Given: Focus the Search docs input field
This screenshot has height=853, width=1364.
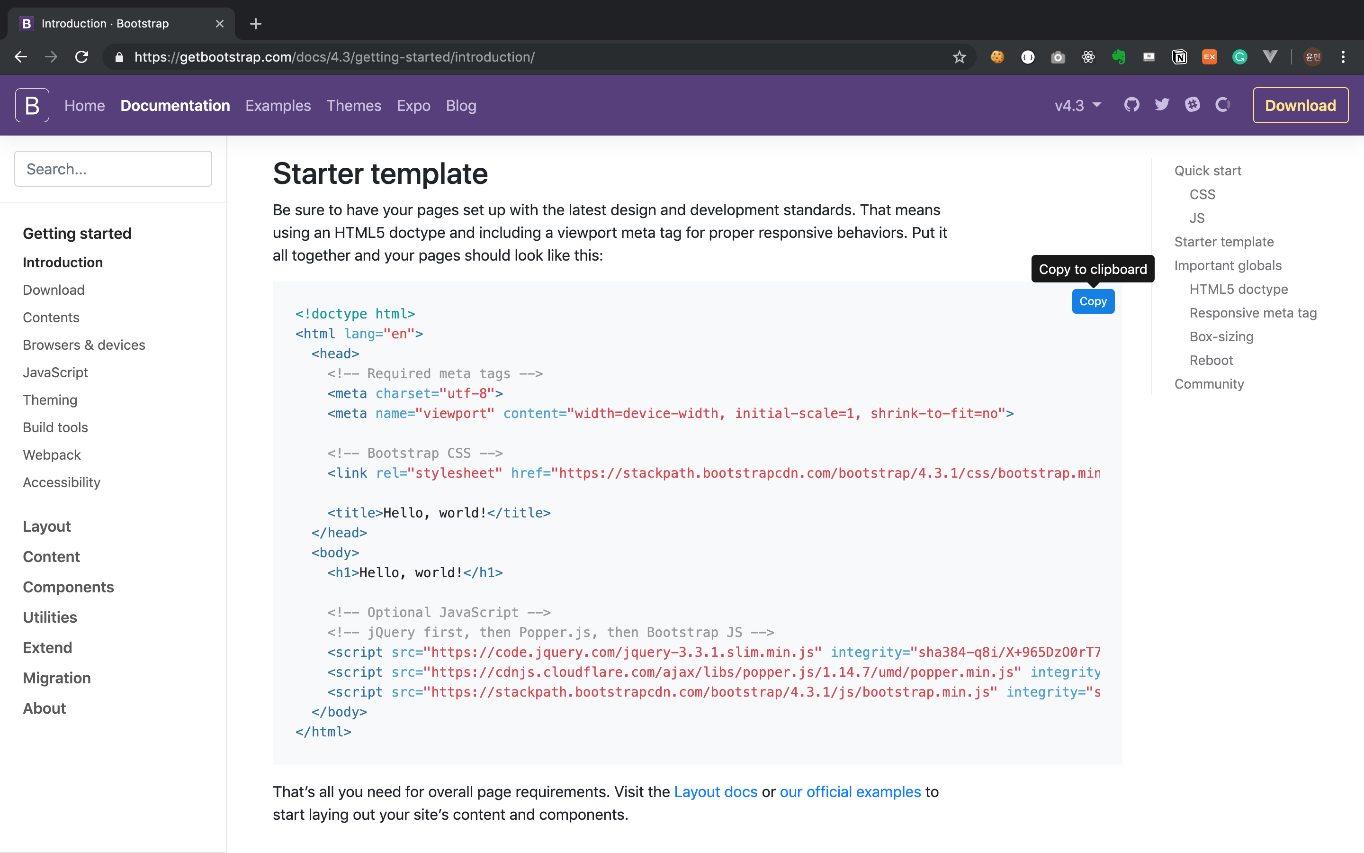Looking at the screenshot, I should click(x=113, y=169).
